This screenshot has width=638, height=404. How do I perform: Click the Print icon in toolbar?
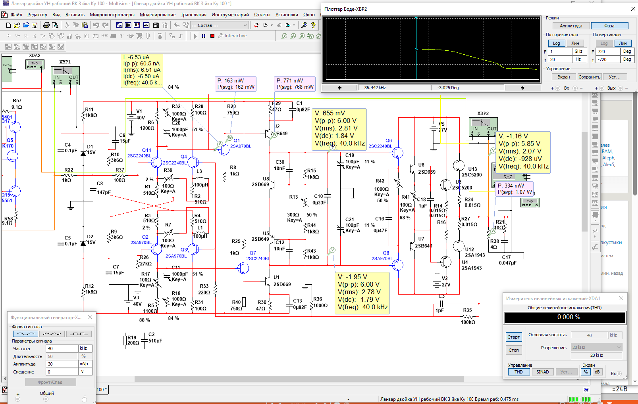[x=46, y=25]
